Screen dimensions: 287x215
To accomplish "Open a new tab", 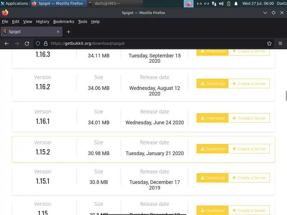I will [x=68, y=32].
